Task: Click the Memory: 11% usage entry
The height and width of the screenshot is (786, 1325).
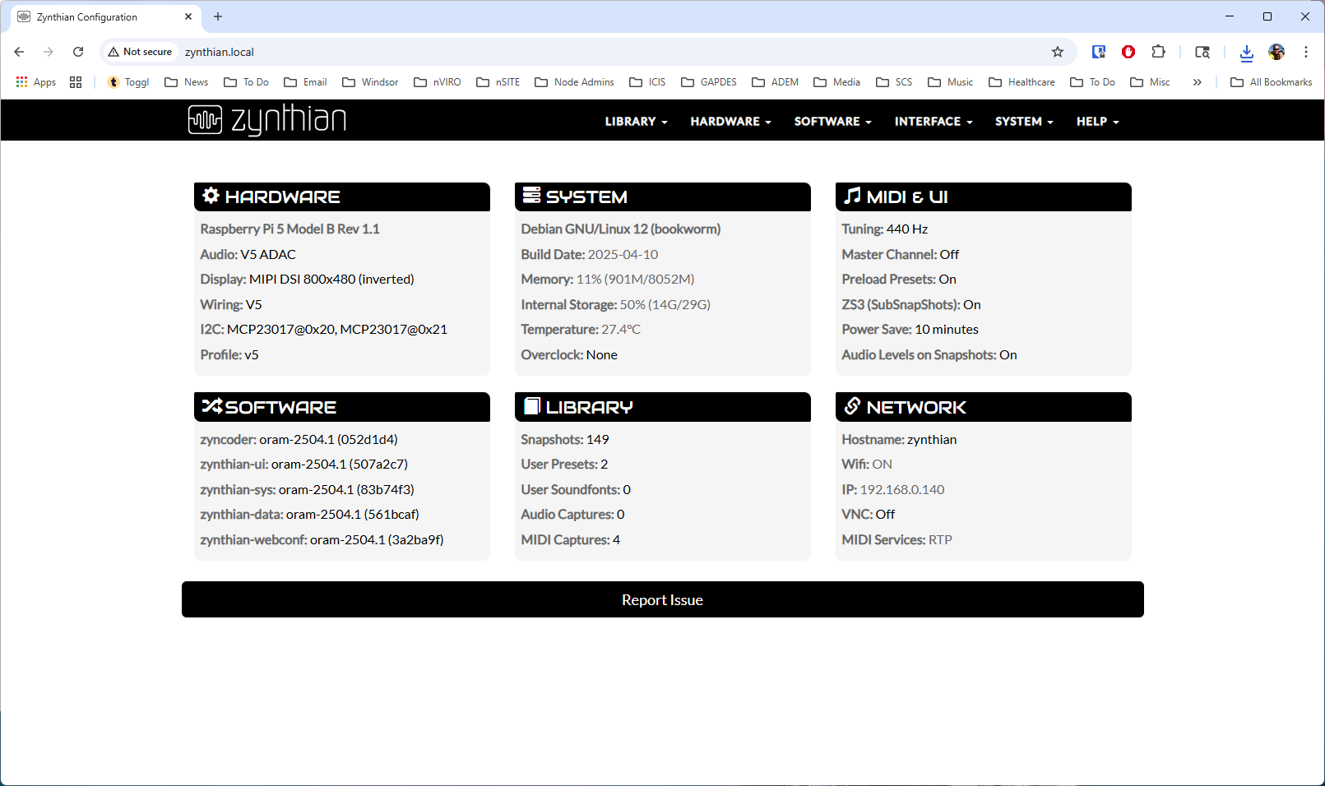Action: 608,279
